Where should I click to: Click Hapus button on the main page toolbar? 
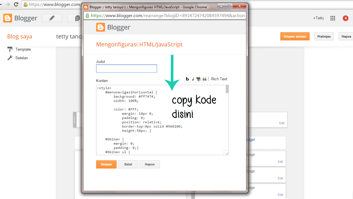346,36
